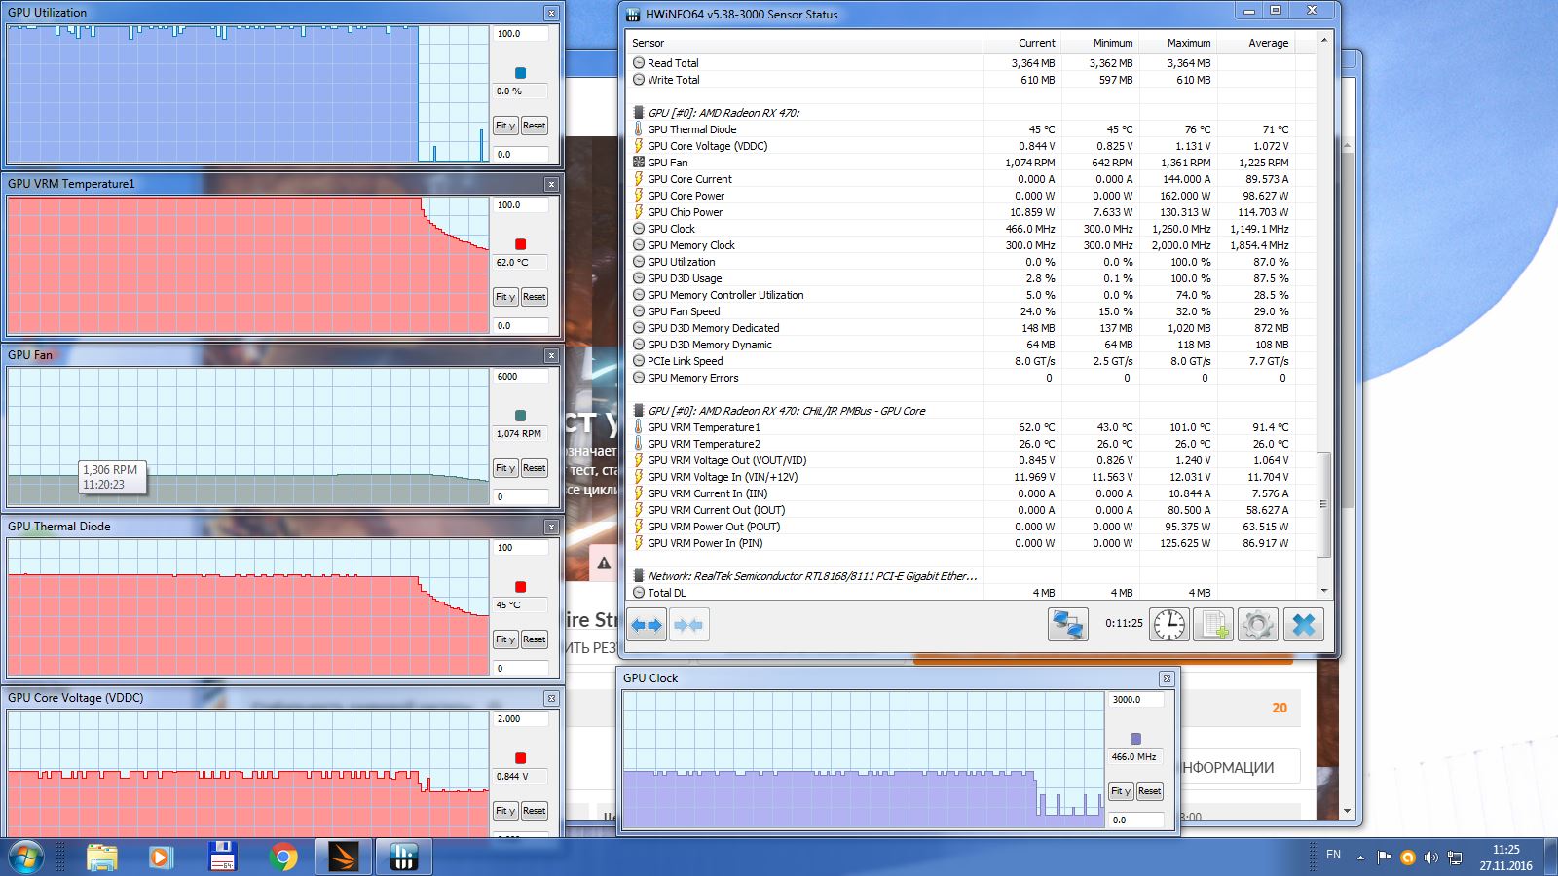The height and width of the screenshot is (876, 1558).
Task: Click the GPU Core Voltage lightning icon
Action: tap(639, 146)
